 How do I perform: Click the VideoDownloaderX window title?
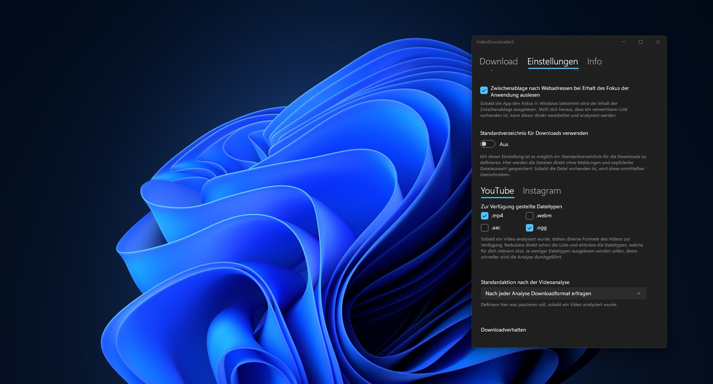pos(495,42)
